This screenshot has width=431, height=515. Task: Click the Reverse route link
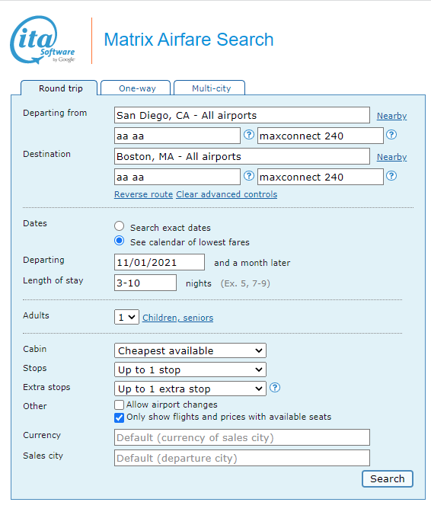143,194
